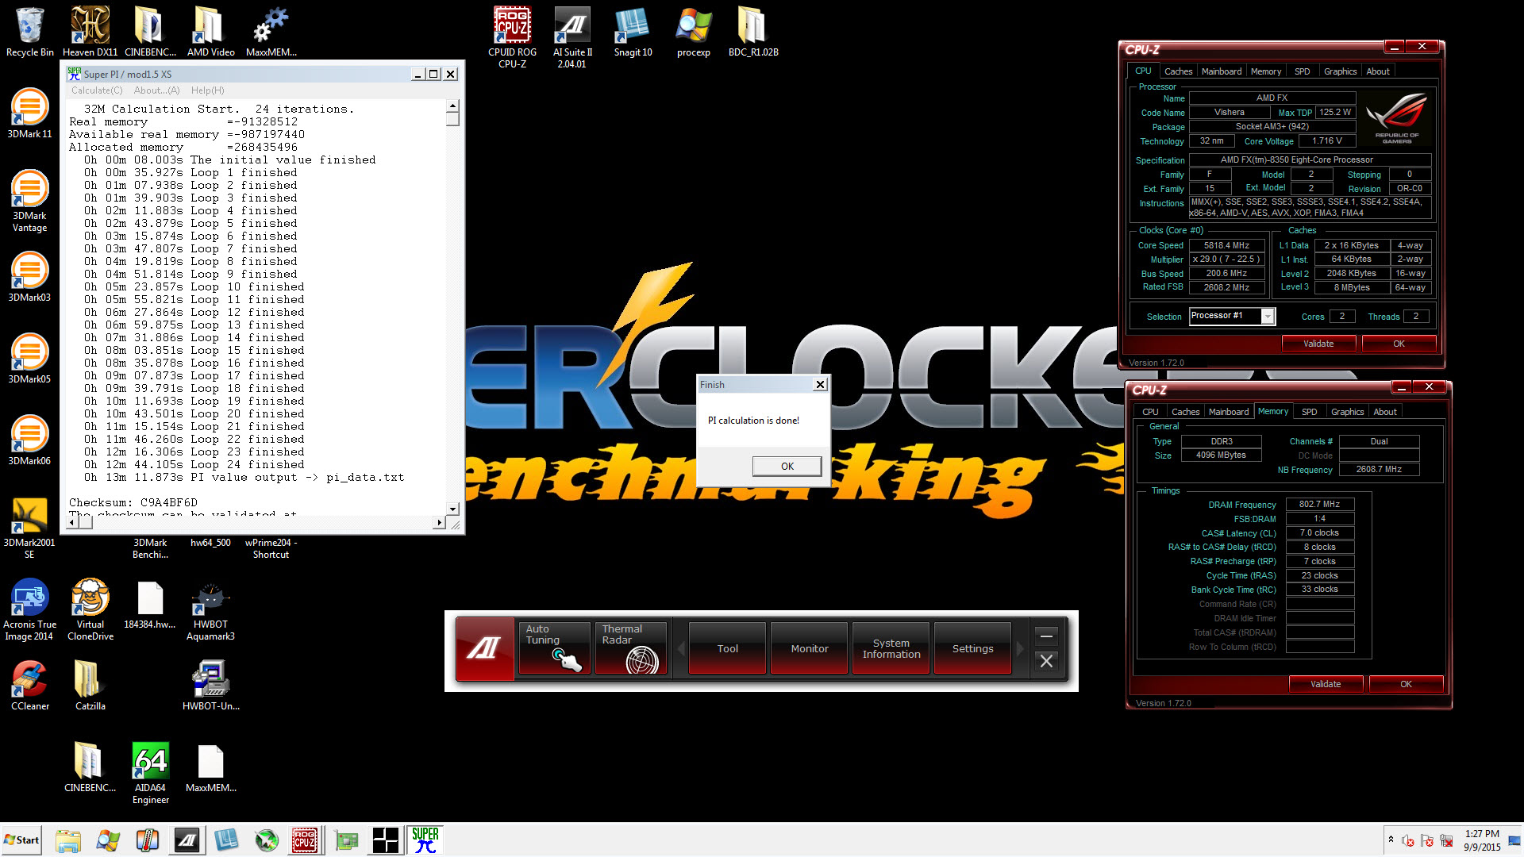Open the BDC_R1.02B folder
Viewport: 1524px width, 857px height.
click(x=753, y=32)
